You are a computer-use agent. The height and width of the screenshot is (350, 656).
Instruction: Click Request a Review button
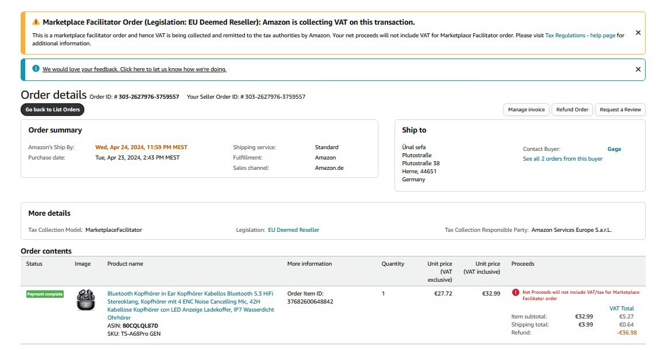point(620,110)
